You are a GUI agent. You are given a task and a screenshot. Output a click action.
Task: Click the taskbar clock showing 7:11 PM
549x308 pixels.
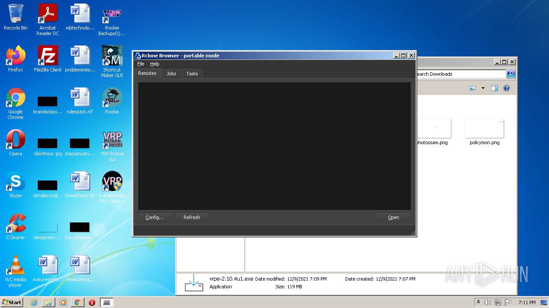click(x=527, y=302)
